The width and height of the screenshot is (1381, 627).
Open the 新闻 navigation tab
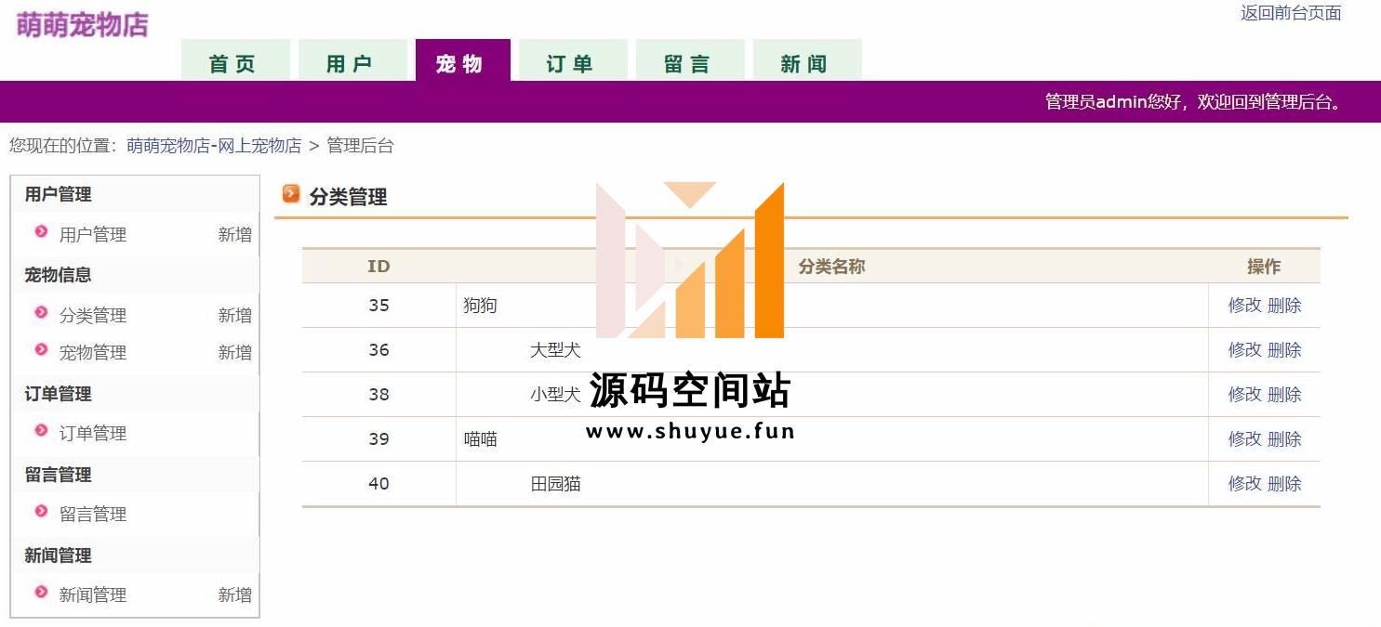[807, 60]
